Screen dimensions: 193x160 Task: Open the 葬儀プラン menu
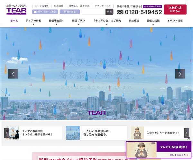pos(78,21)
